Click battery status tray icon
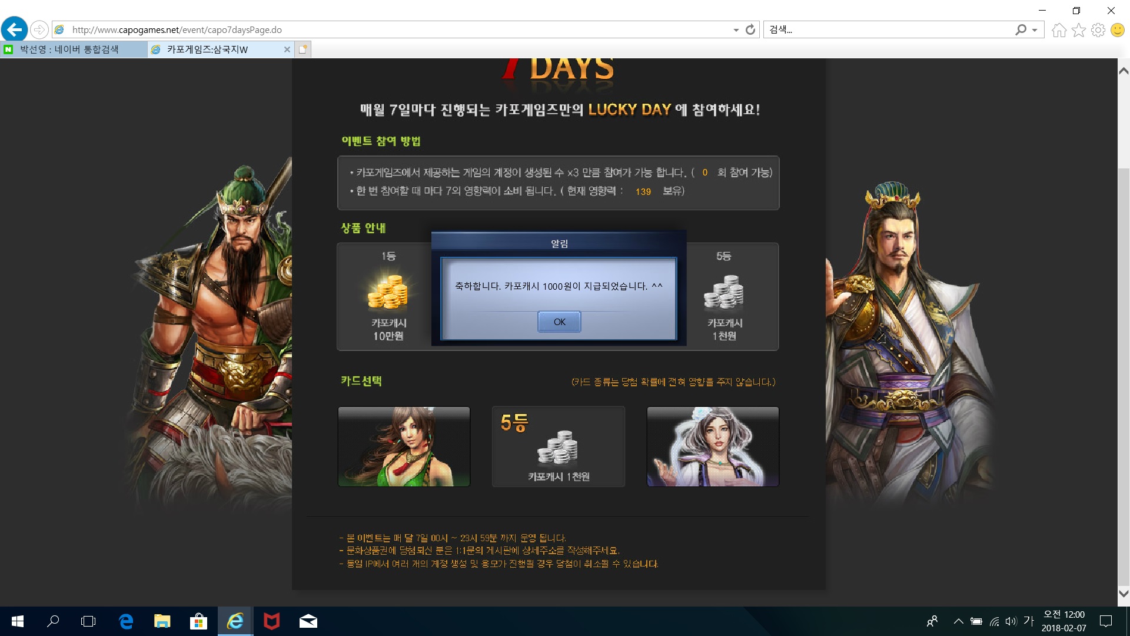Screen dimensions: 1130x636 pos(976,621)
